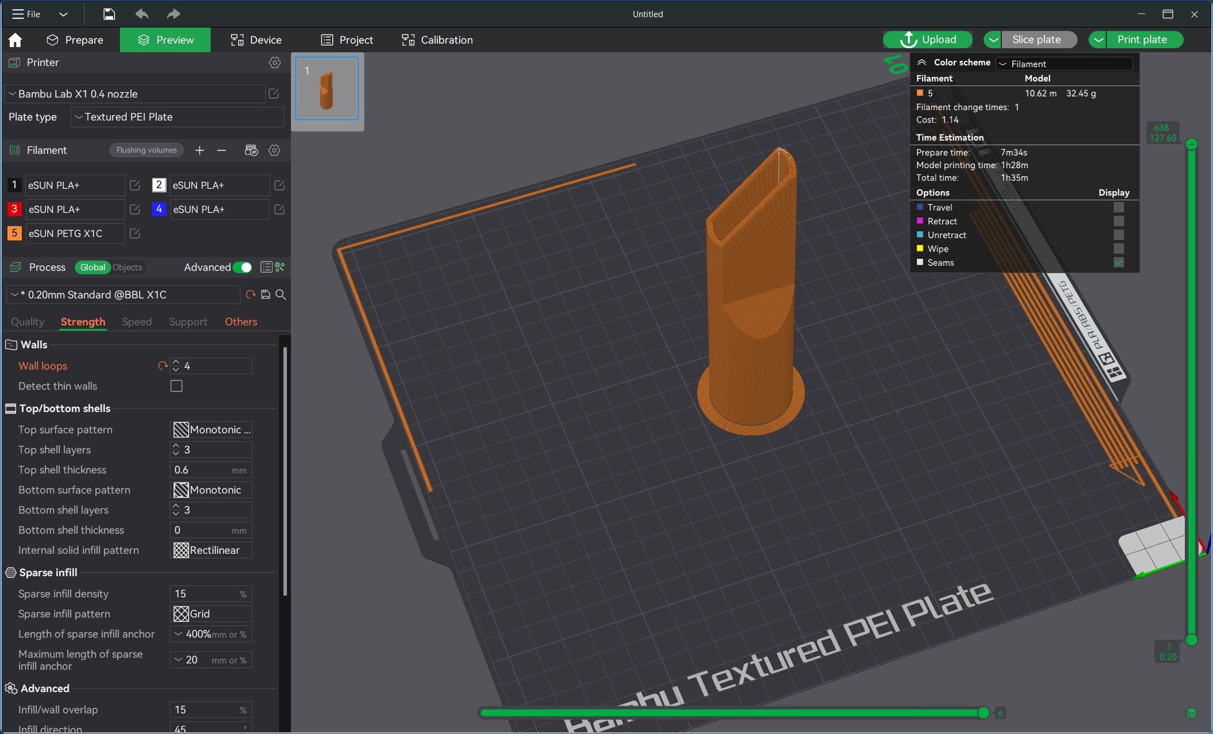Viewport: 1213px width, 734px height.
Task: Click the Slice plate button
Action: pyautogui.click(x=1039, y=40)
